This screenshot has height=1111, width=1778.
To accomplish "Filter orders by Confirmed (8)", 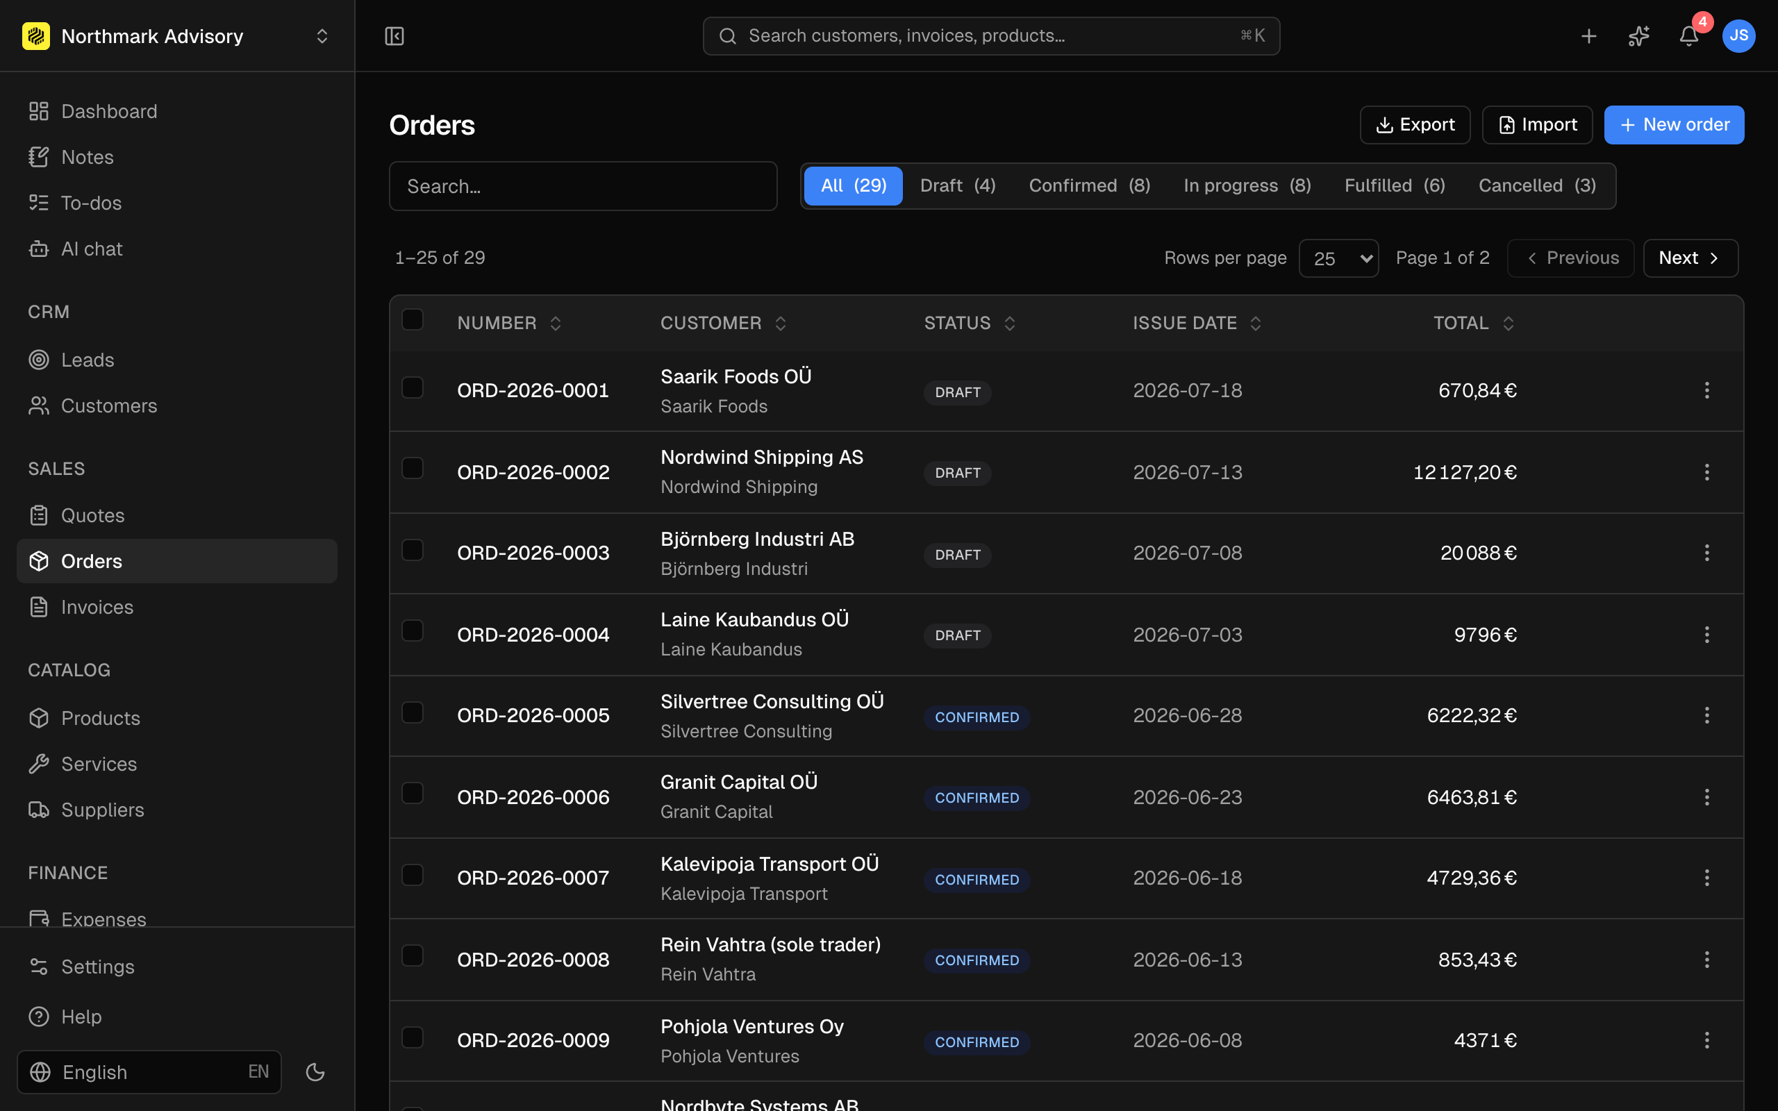I will 1090,186.
